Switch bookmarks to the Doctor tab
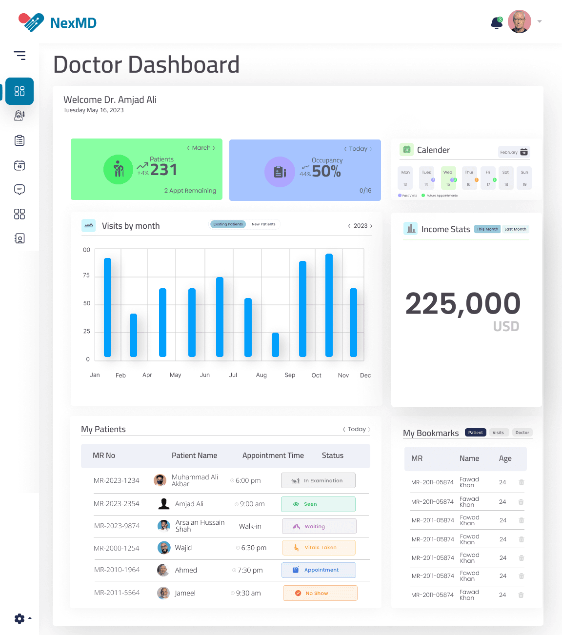This screenshot has height=635, width=562. 522,432
